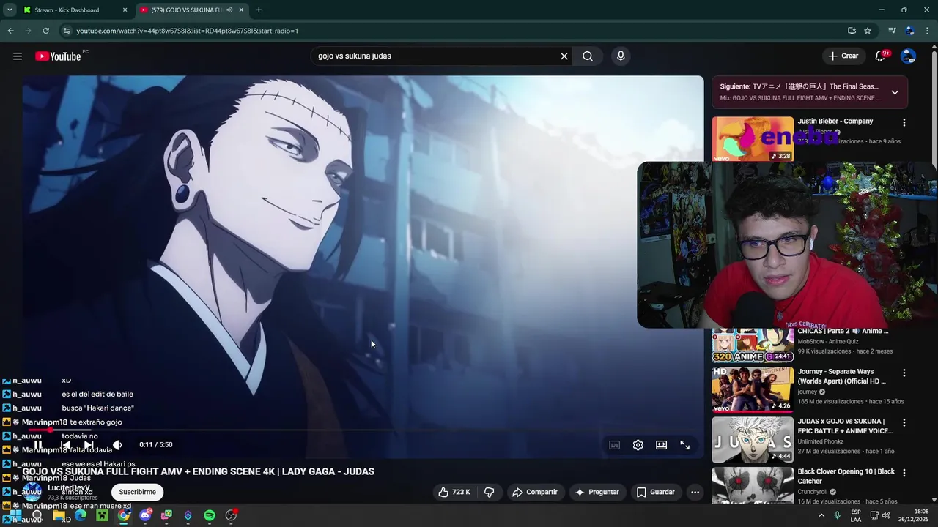Click the Crear button

(843, 56)
